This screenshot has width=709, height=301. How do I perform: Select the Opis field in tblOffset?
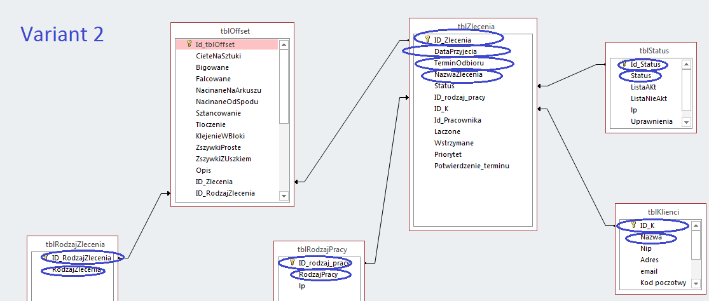(x=203, y=170)
